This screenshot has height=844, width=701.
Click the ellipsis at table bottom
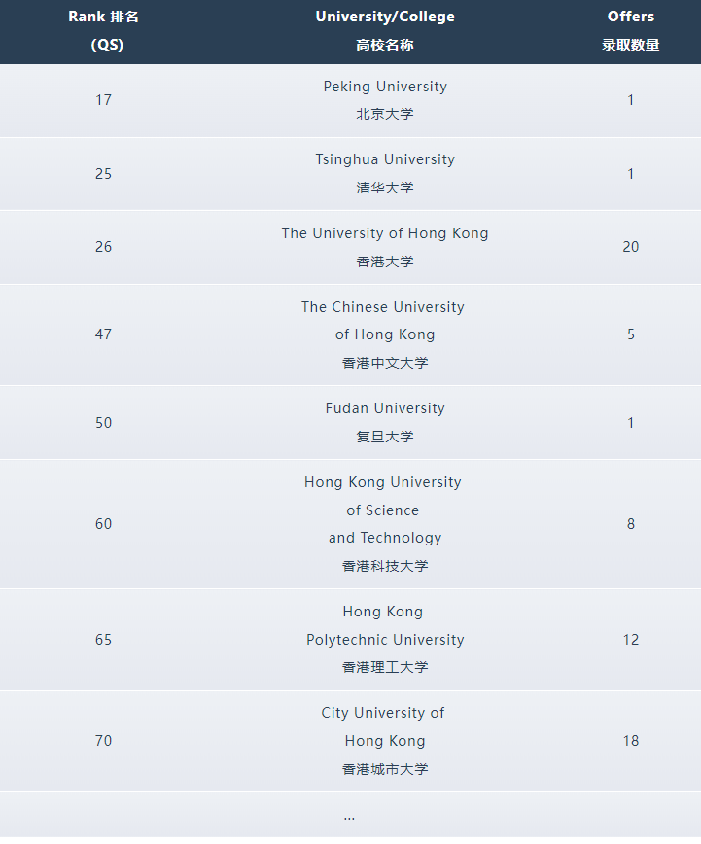click(x=349, y=817)
